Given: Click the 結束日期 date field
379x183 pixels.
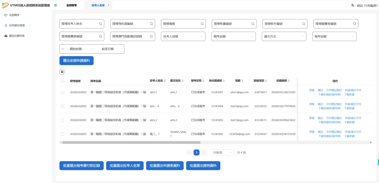Looking at the screenshot, I should click(108, 49).
